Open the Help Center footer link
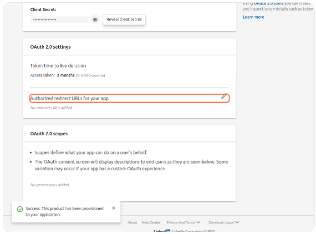Image resolution: width=316 pixels, height=234 pixels. click(x=151, y=222)
